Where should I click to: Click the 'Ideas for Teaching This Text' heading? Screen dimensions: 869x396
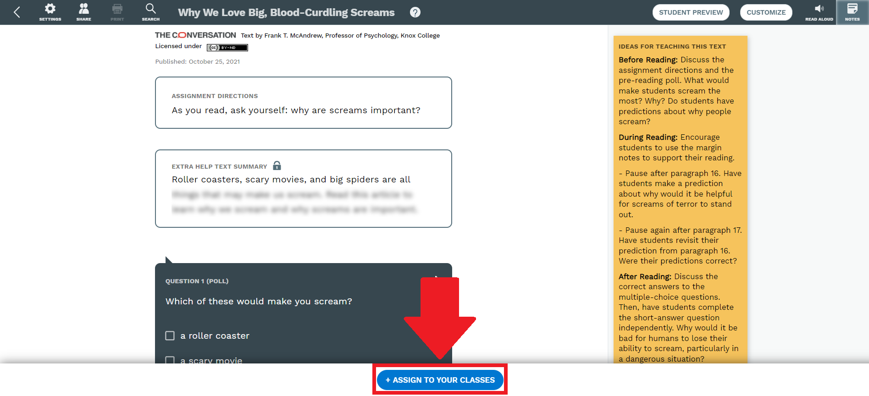(x=672, y=46)
